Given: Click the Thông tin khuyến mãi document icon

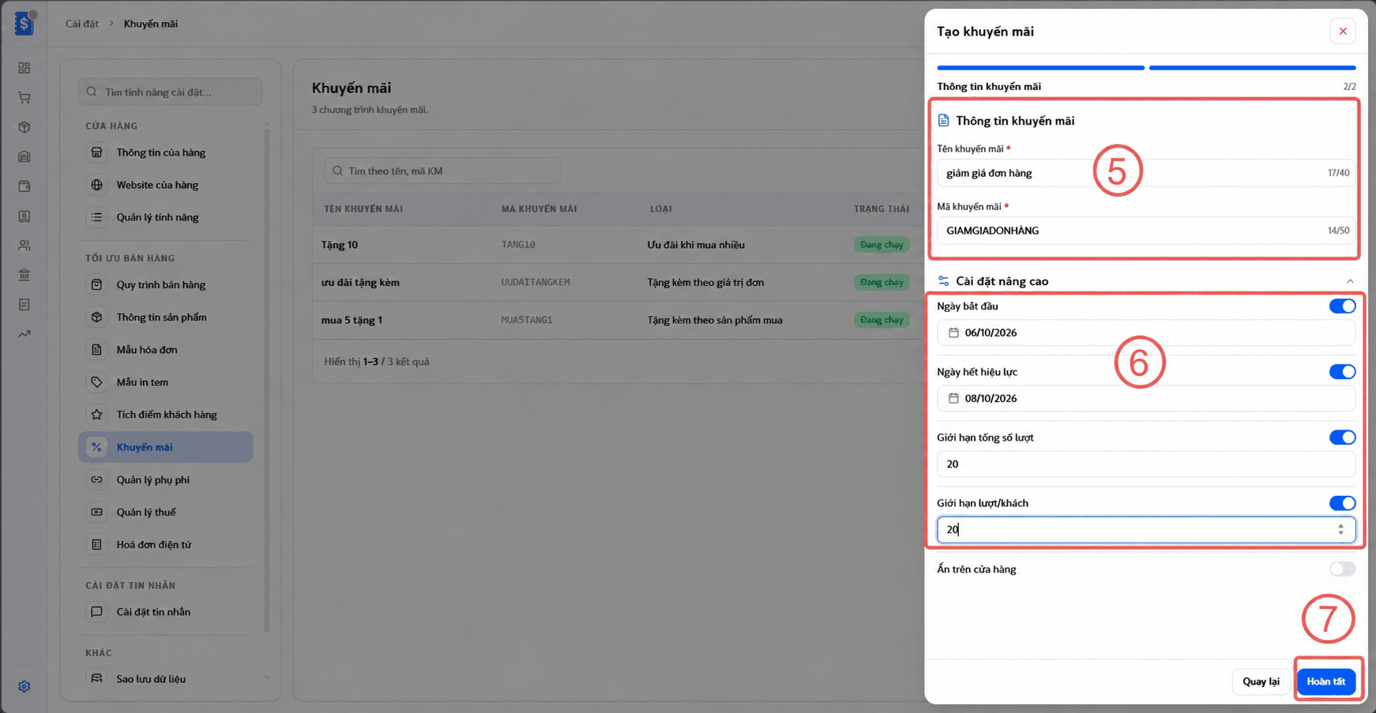Looking at the screenshot, I should pos(943,121).
